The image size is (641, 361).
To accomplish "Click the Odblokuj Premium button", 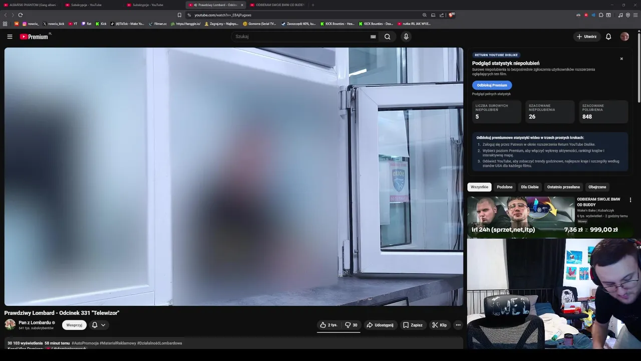I will click(492, 85).
